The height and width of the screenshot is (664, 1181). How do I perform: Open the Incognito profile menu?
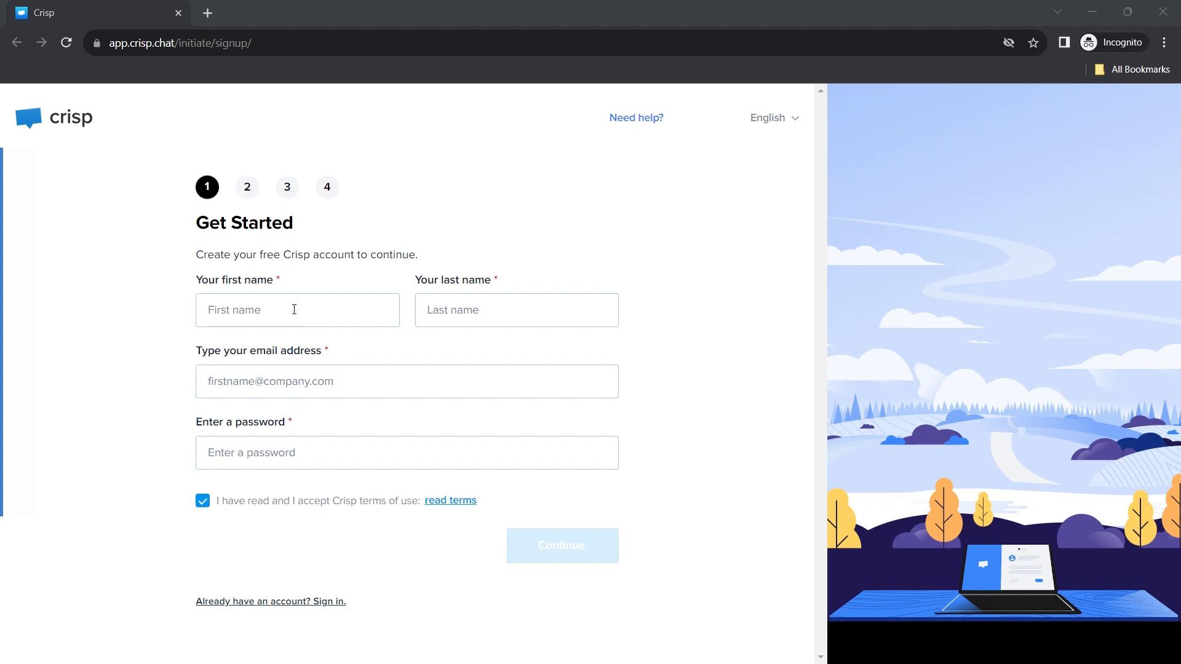click(1113, 42)
